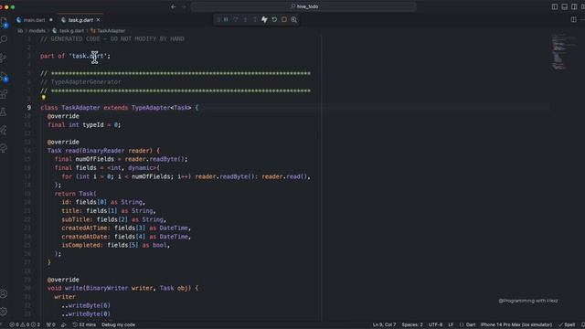Click the 'return Task(' line
Screen dimensions: 585x329
[x=75, y=194]
